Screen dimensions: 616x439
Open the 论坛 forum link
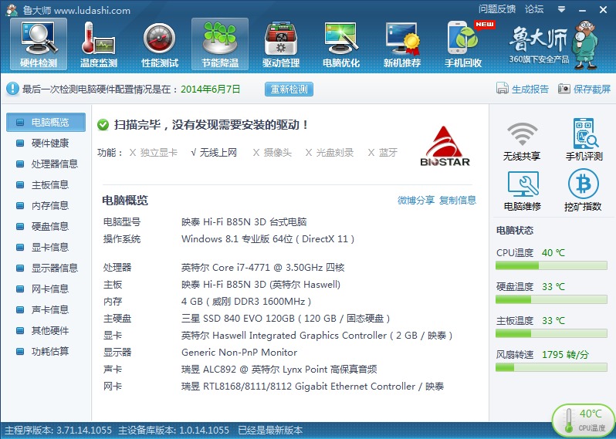pyautogui.click(x=534, y=9)
